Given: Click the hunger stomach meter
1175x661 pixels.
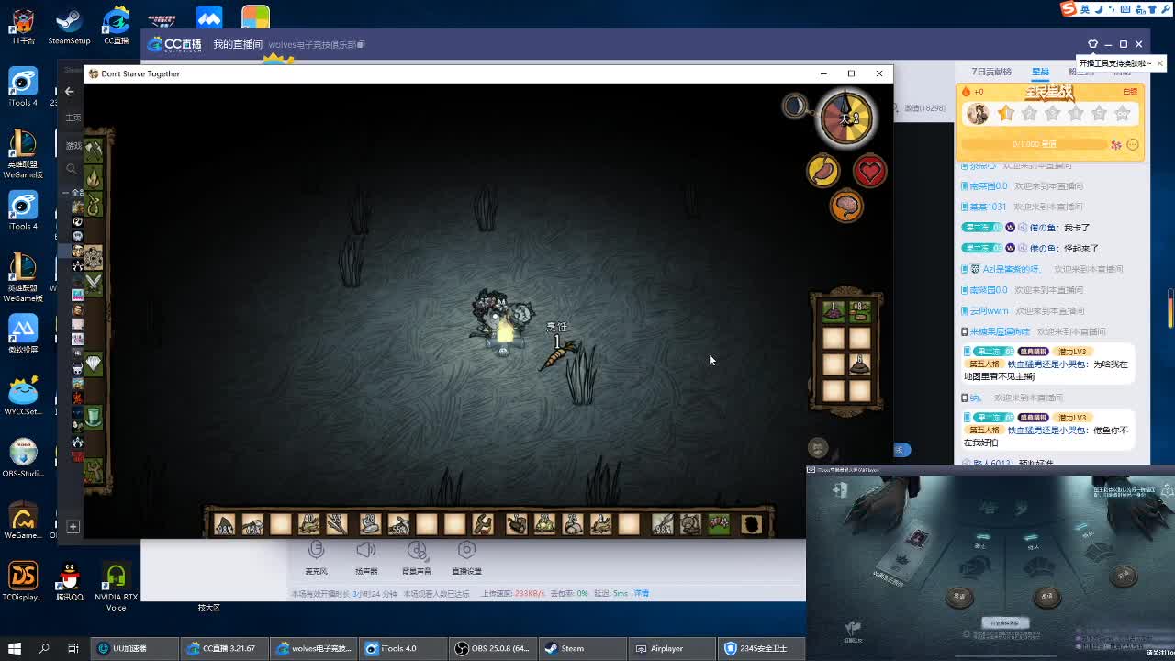Looking at the screenshot, I should (823, 171).
